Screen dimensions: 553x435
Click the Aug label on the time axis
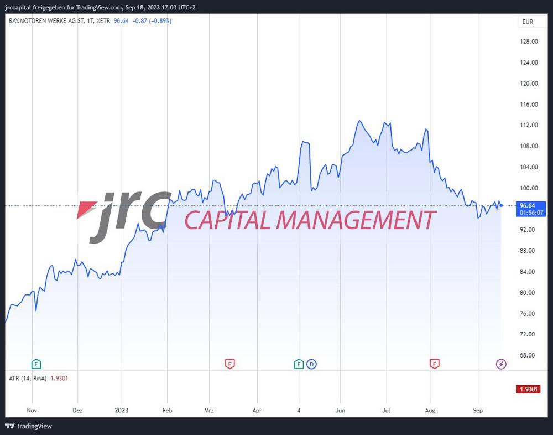430,410
